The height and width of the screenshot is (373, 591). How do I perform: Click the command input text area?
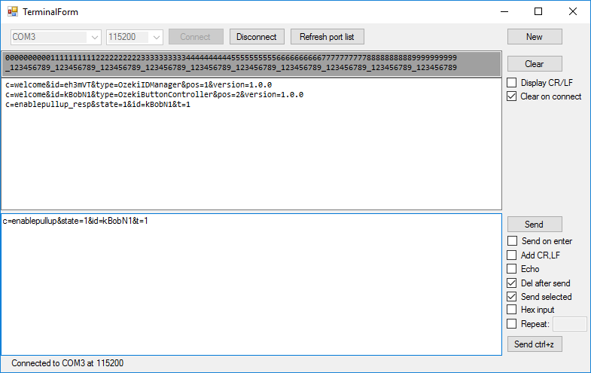(x=251, y=284)
